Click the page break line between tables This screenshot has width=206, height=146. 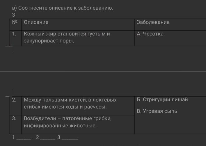(x=103, y=72)
